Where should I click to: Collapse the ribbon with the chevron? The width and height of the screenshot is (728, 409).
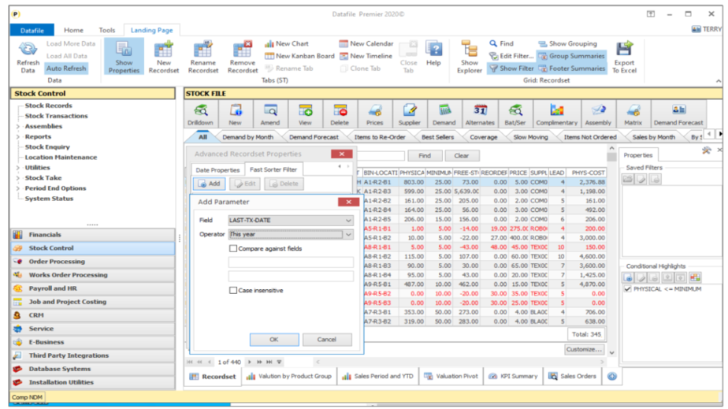click(x=719, y=81)
